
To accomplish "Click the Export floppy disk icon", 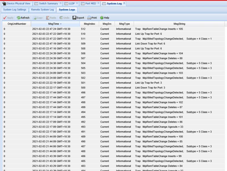I will click(74, 18).
